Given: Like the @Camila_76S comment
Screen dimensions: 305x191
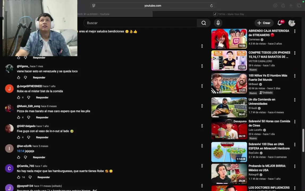Looking at the screenshot, I should tap(19, 177).
